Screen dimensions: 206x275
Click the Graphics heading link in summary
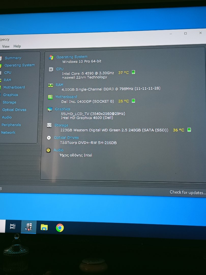coord(63,109)
